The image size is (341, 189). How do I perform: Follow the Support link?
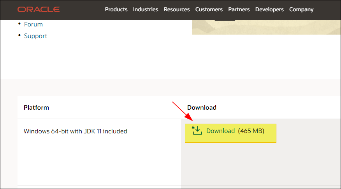(35, 36)
